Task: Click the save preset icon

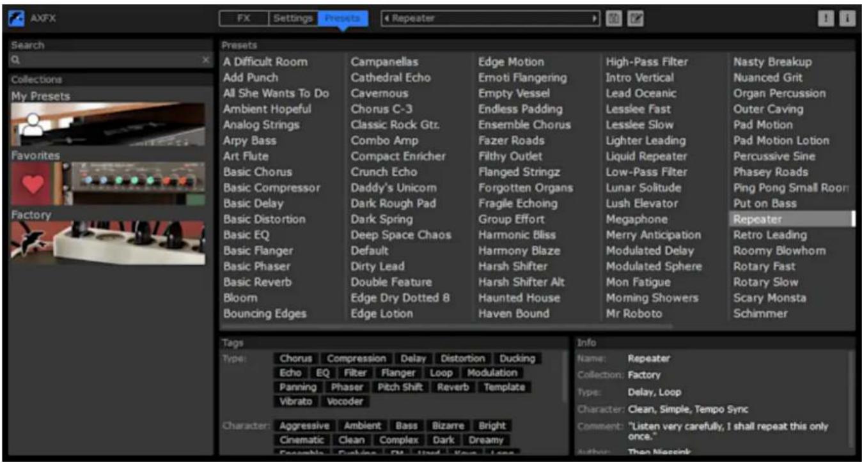Action: click(614, 19)
